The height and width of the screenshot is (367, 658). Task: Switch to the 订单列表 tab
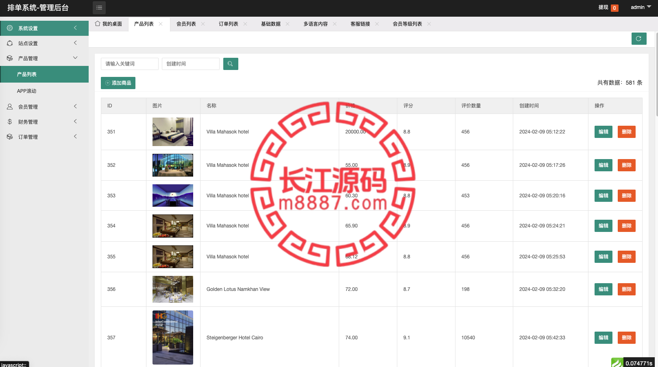[229, 24]
